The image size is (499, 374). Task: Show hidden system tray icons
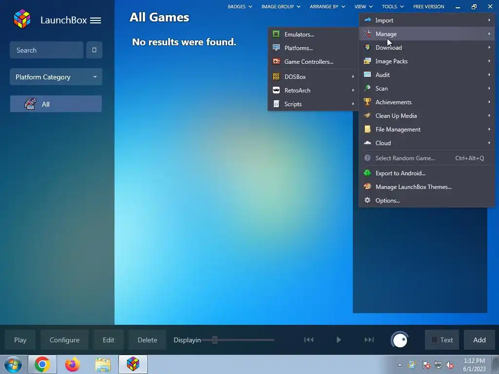(400, 365)
